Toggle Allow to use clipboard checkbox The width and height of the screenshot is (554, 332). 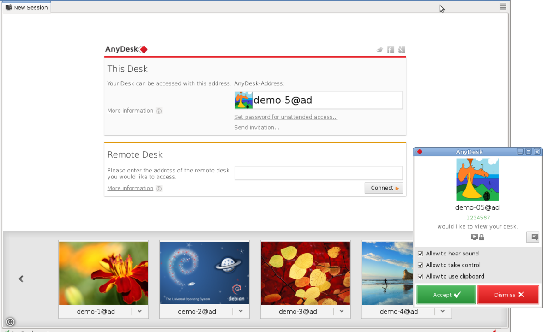421,277
